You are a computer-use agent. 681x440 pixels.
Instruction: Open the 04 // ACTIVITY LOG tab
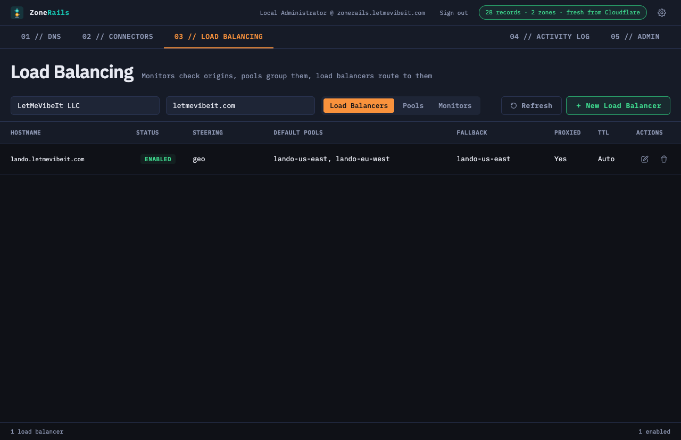(550, 37)
